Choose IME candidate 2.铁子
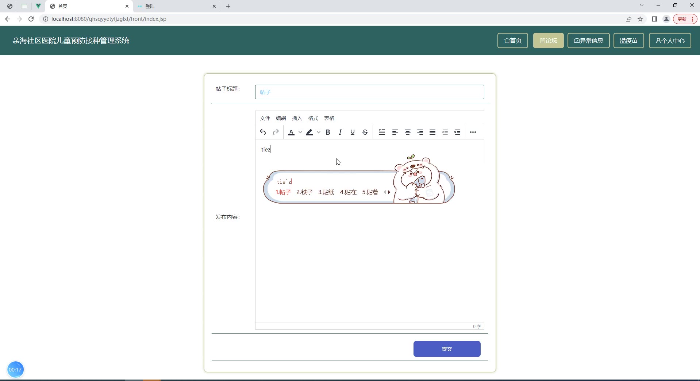The height and width of the screenshot is (381, 700). 305,192
